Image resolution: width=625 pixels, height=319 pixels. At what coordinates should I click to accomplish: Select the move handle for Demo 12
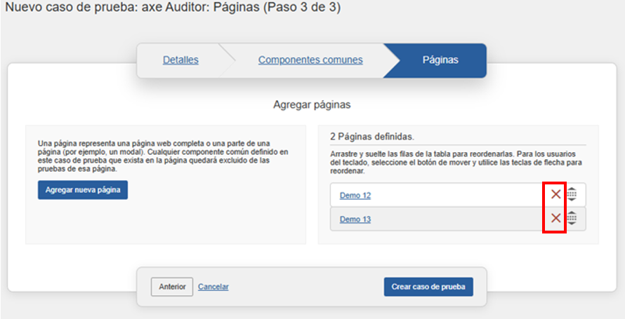tap(572, 195)
